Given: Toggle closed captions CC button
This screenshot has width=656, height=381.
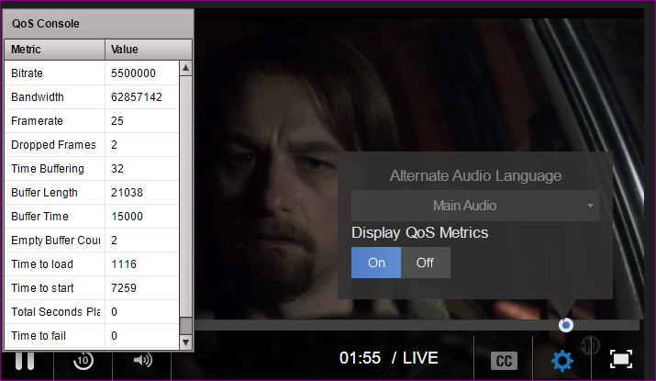Looking at the screenshot, I should click(504, 361).
